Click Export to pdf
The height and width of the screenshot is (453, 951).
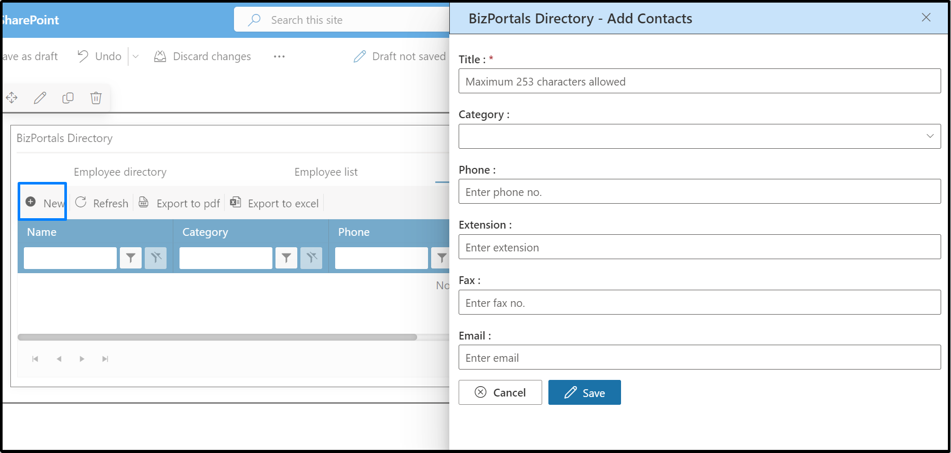pyautogui.click(x=180, y=203)
